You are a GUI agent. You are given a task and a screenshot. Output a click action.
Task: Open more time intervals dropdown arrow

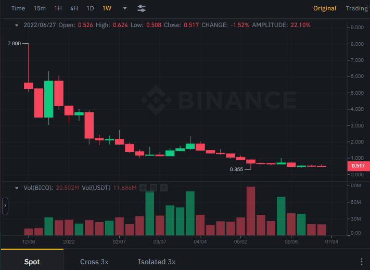[x=125, y=8]
